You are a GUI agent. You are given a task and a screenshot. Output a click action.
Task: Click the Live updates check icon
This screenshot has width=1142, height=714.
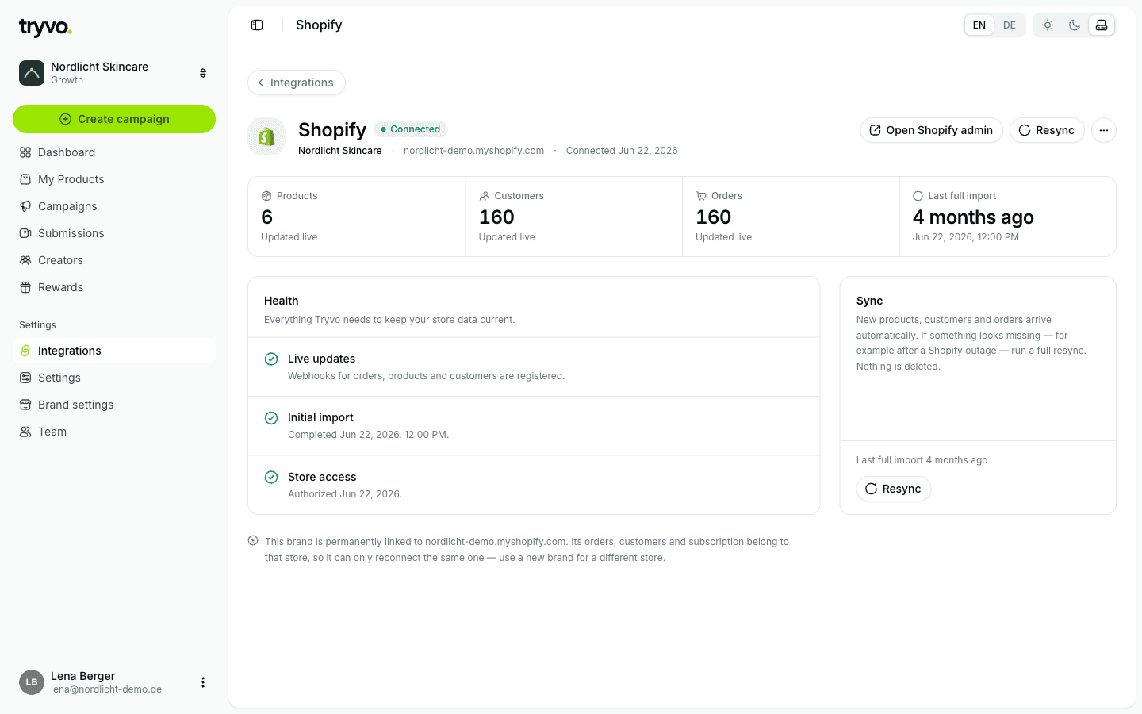point(271,359)
